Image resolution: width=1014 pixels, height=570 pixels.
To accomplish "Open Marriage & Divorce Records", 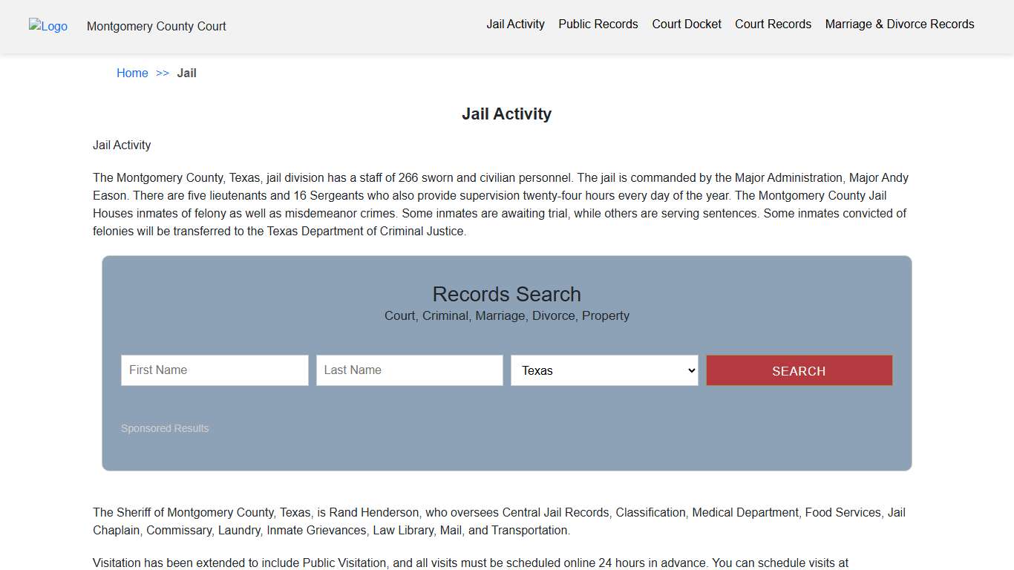I will pos(899,24).
